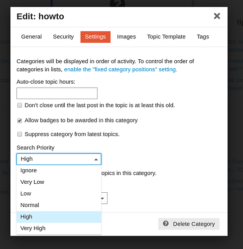
Task: Choose Ignore search priority
Action: pyautogui.click(x=59, y=170)
